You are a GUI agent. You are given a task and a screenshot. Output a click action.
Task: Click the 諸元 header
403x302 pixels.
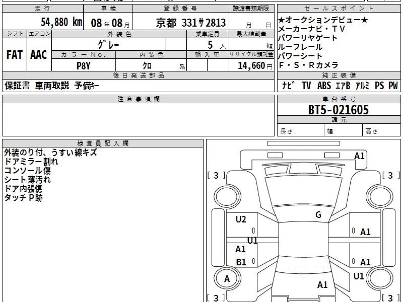pyautogui.click(x=339, y=120)
